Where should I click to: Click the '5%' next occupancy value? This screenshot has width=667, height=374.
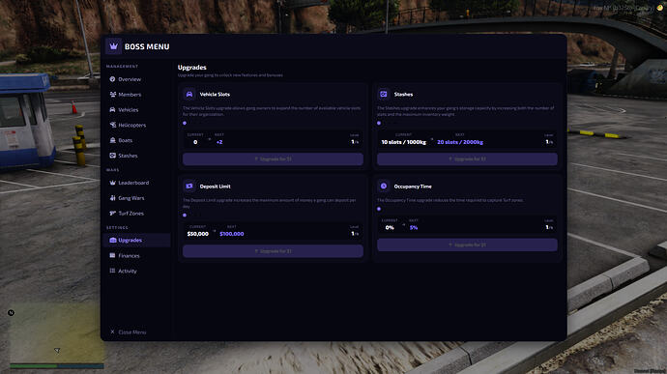[x=414, y=228]
